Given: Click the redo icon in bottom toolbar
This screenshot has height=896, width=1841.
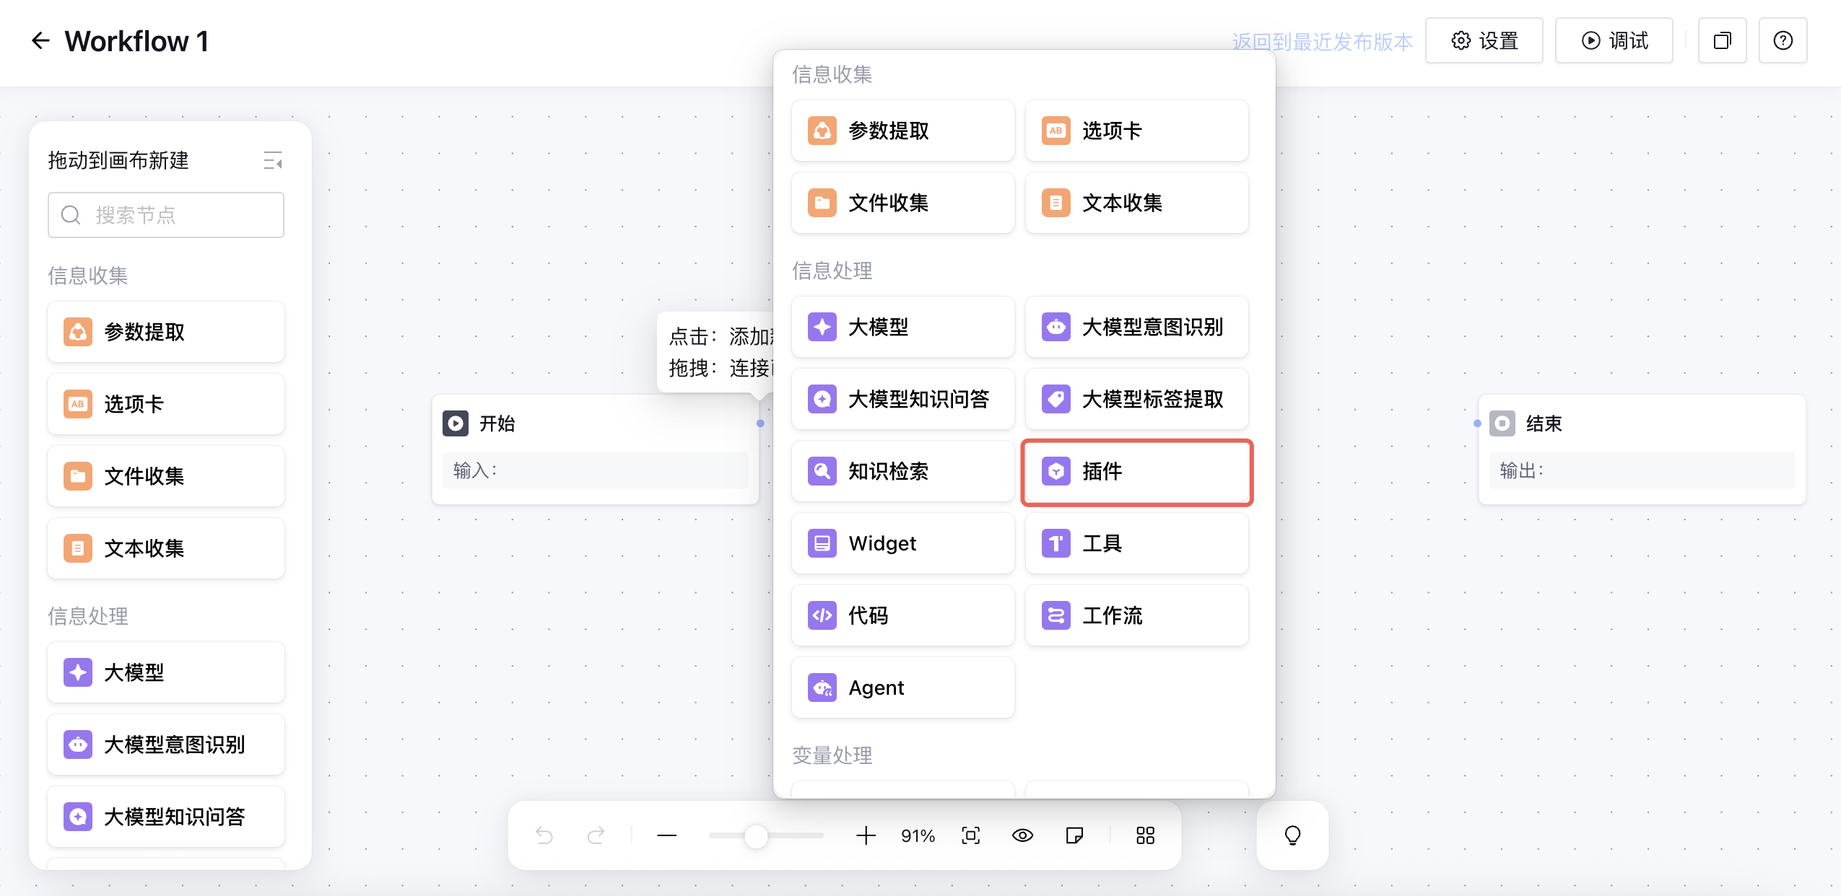Looking at the screenshot, I should (x=596, y=835).
